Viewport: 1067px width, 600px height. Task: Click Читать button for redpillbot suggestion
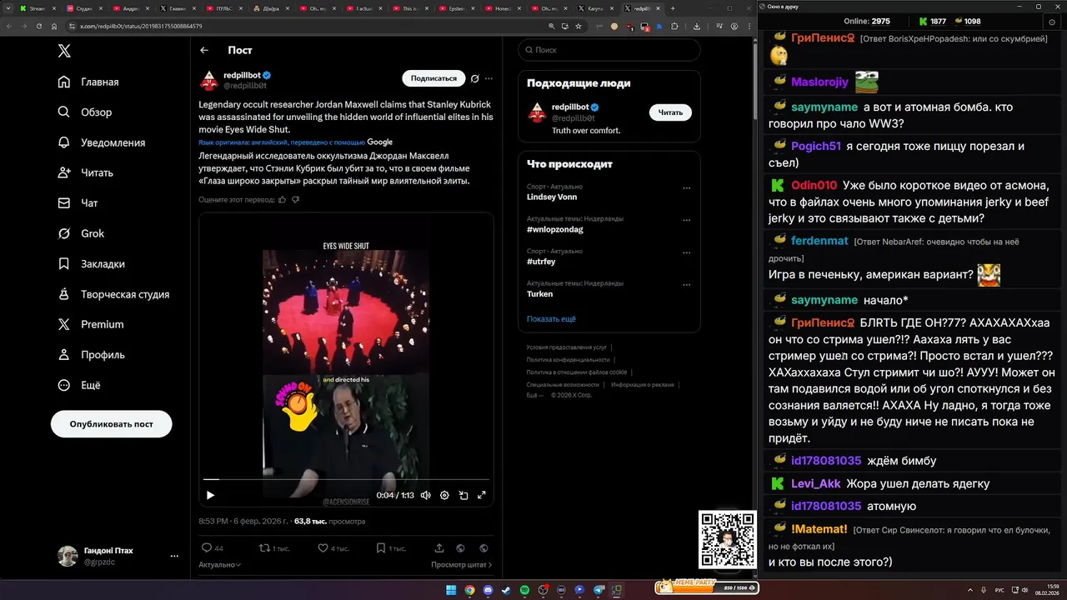click(670, 112)
